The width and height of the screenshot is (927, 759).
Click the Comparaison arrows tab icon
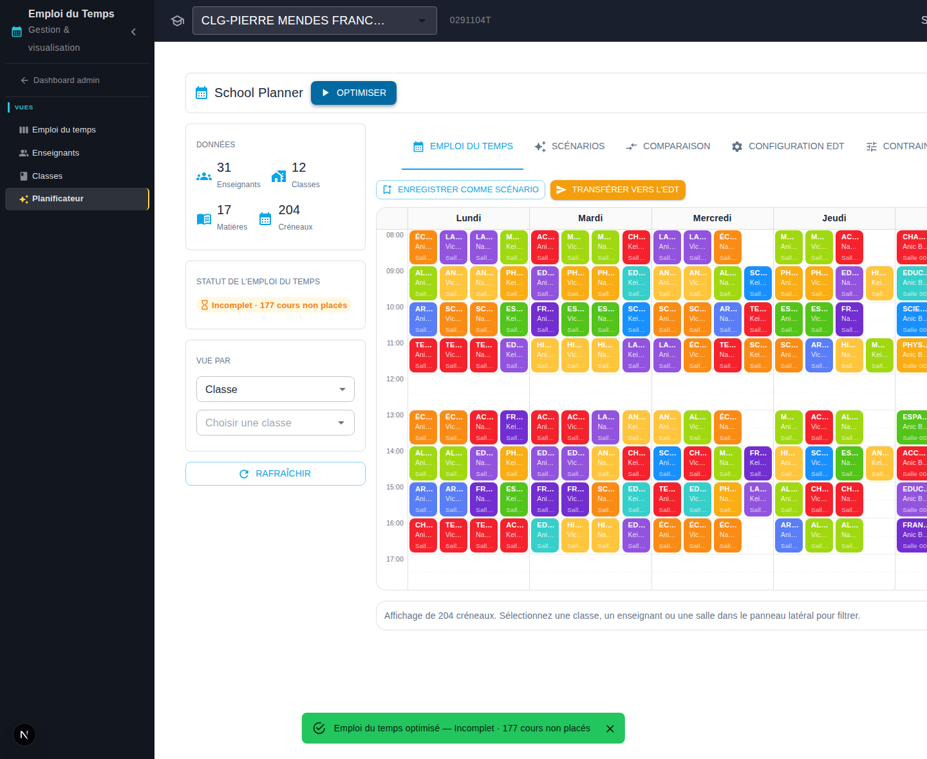tap(632, 147)
